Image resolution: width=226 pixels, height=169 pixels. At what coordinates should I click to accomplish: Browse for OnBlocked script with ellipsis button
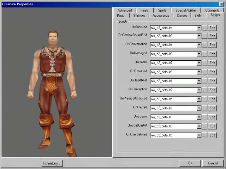click(204, 28)
